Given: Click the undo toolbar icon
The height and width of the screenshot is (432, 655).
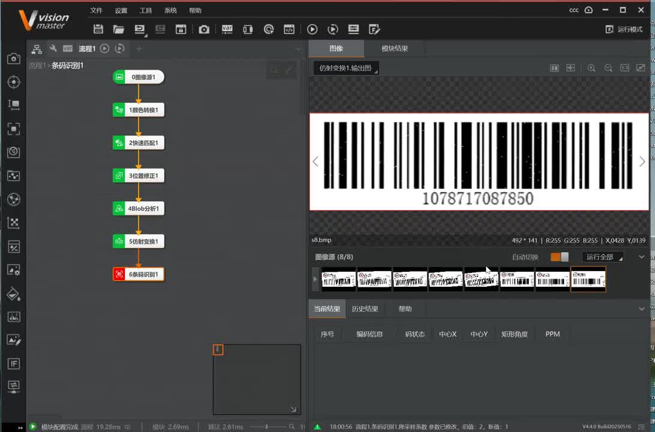Looking at the screenshot, I should [140, 29].
